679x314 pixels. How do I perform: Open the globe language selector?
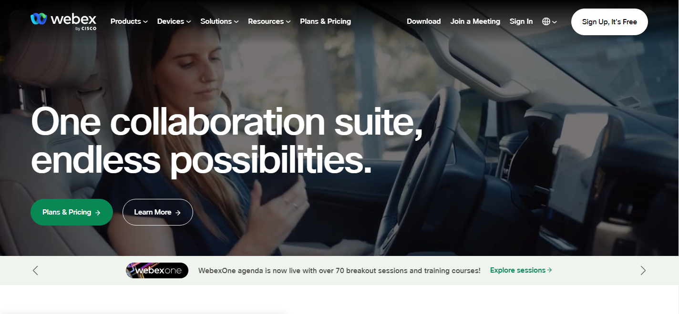click(549, 21)
